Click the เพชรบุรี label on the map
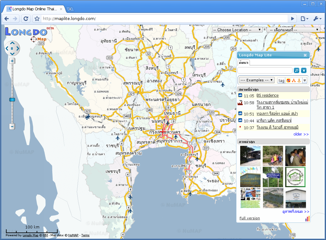326x240 pixels. [113, 172]
